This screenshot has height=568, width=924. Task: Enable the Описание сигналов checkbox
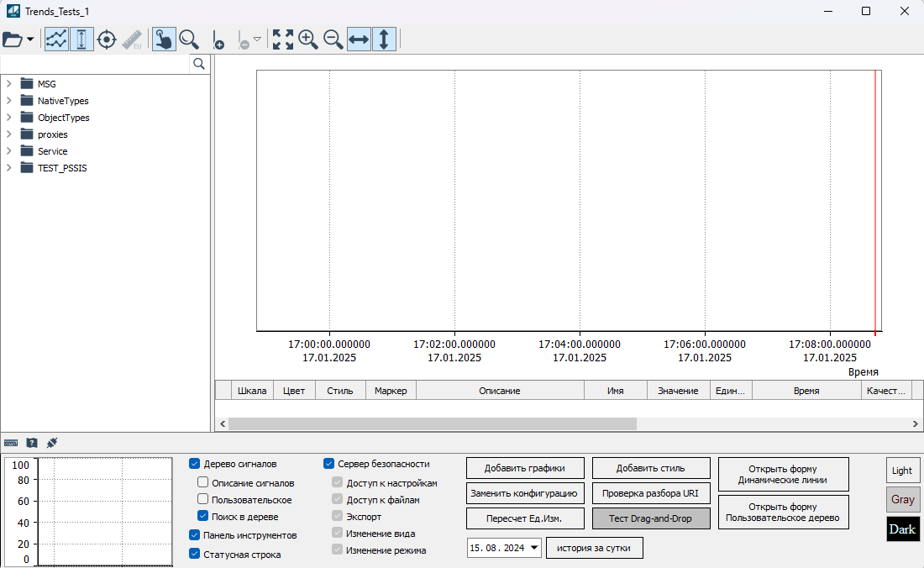tap(203, 483)
